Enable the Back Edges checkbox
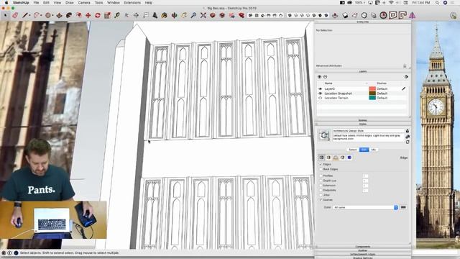The height and width of the screenshot is (259, 460). coord(321,169)
